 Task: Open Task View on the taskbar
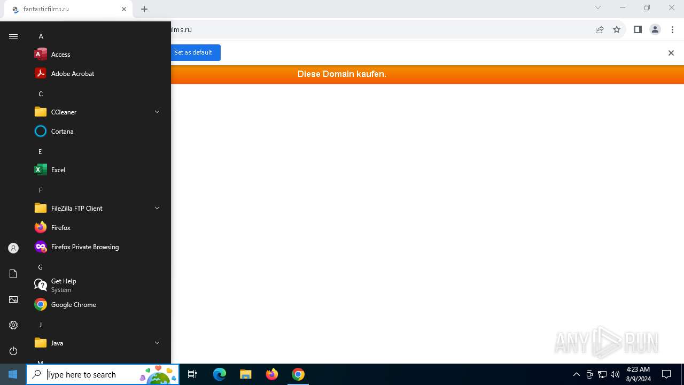192,374
